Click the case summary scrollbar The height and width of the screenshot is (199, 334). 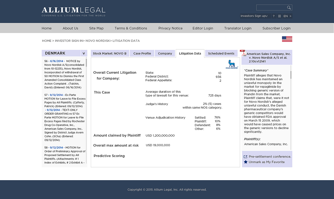tap(291, 75)
